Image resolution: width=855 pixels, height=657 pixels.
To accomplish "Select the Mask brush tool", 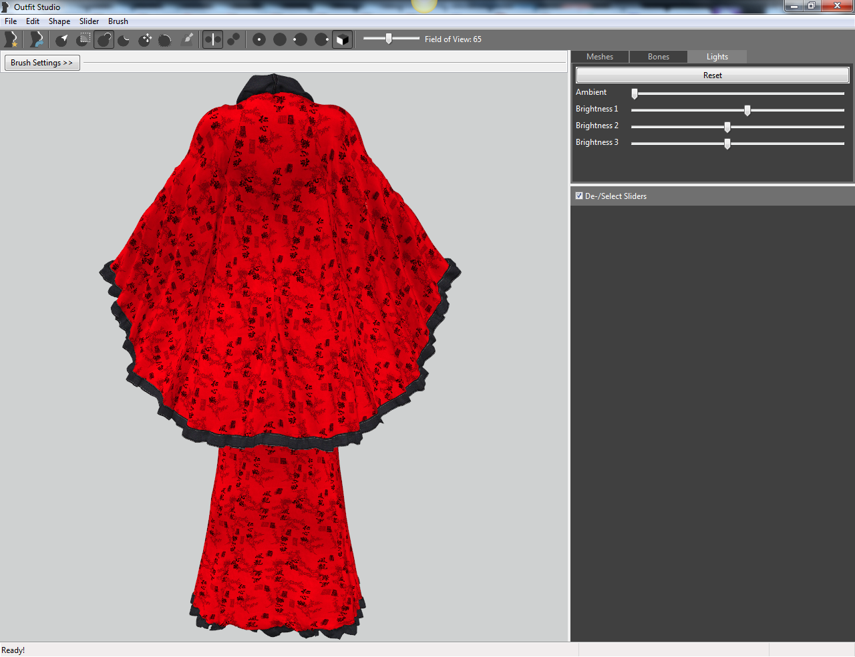I will [x=83, y=39].
